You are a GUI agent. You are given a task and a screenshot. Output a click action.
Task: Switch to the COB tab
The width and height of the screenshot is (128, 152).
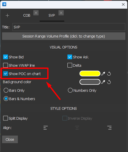point(27,15)
